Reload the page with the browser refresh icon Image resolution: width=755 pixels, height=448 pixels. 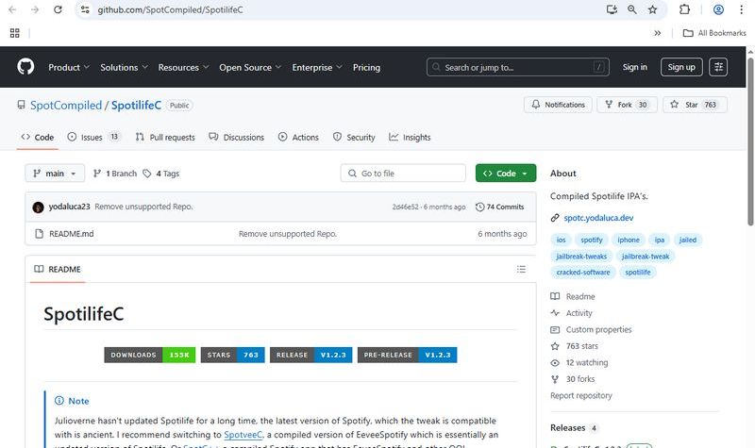tap(58, 9)
